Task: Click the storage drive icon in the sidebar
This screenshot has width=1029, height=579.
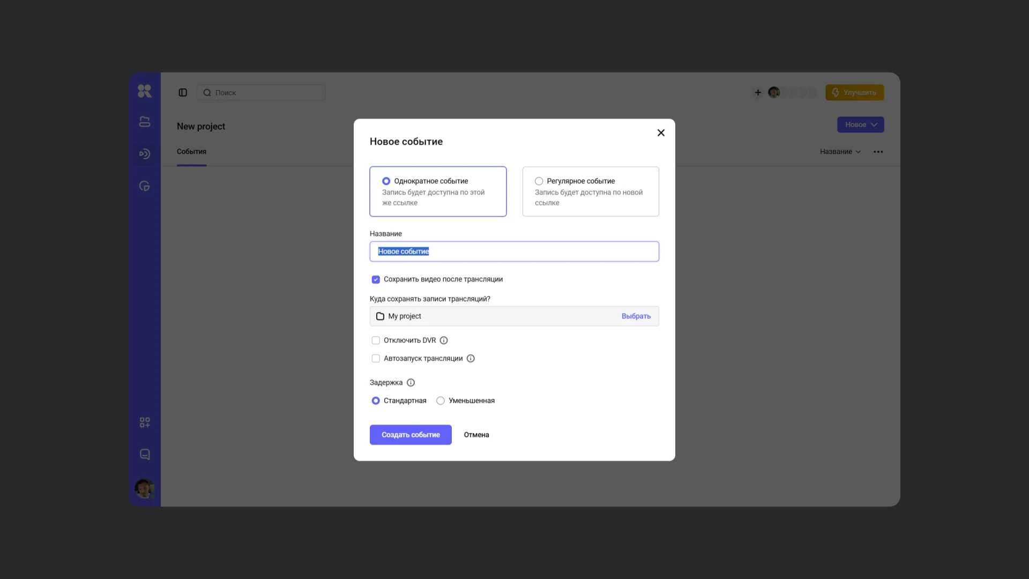Action: pos(145,122)
